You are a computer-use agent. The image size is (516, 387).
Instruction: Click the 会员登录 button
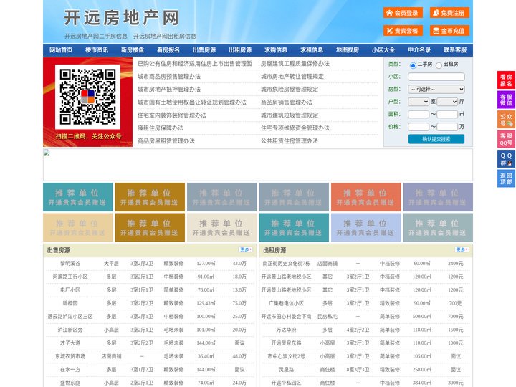(403, 13)
